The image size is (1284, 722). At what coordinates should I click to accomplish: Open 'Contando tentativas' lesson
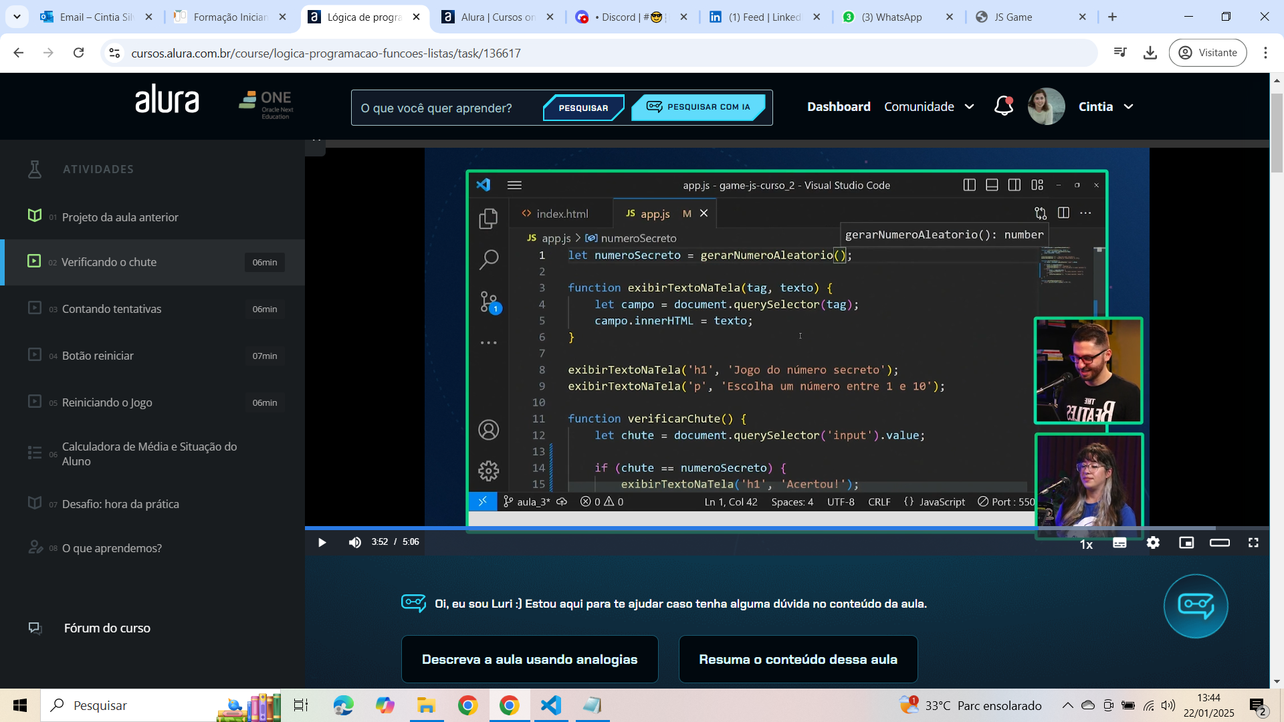pyautogui.click(x=154, y=309)
